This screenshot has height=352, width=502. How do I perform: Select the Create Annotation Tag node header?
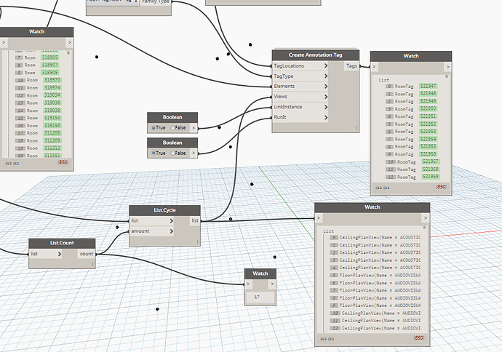[315, 55]
